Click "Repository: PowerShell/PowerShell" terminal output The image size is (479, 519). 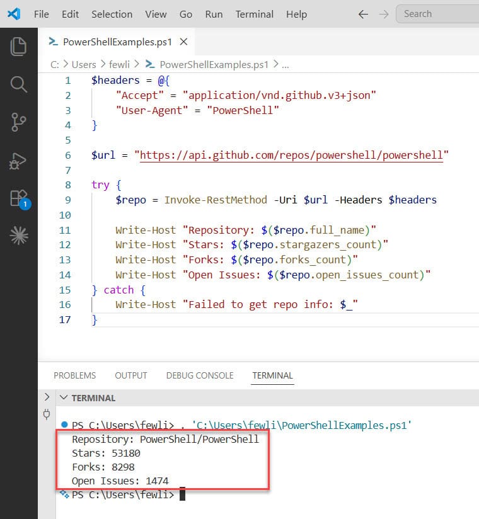(165, 439)
